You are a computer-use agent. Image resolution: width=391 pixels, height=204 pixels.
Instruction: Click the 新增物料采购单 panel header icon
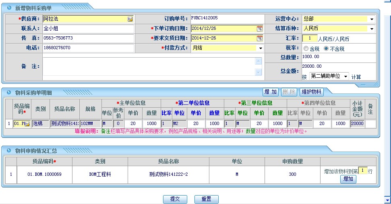(9, 8)
